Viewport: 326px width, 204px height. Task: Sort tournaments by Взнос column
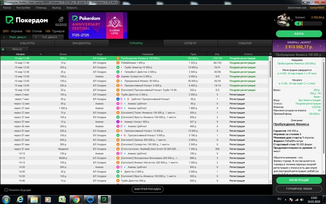tap(63, 54)
